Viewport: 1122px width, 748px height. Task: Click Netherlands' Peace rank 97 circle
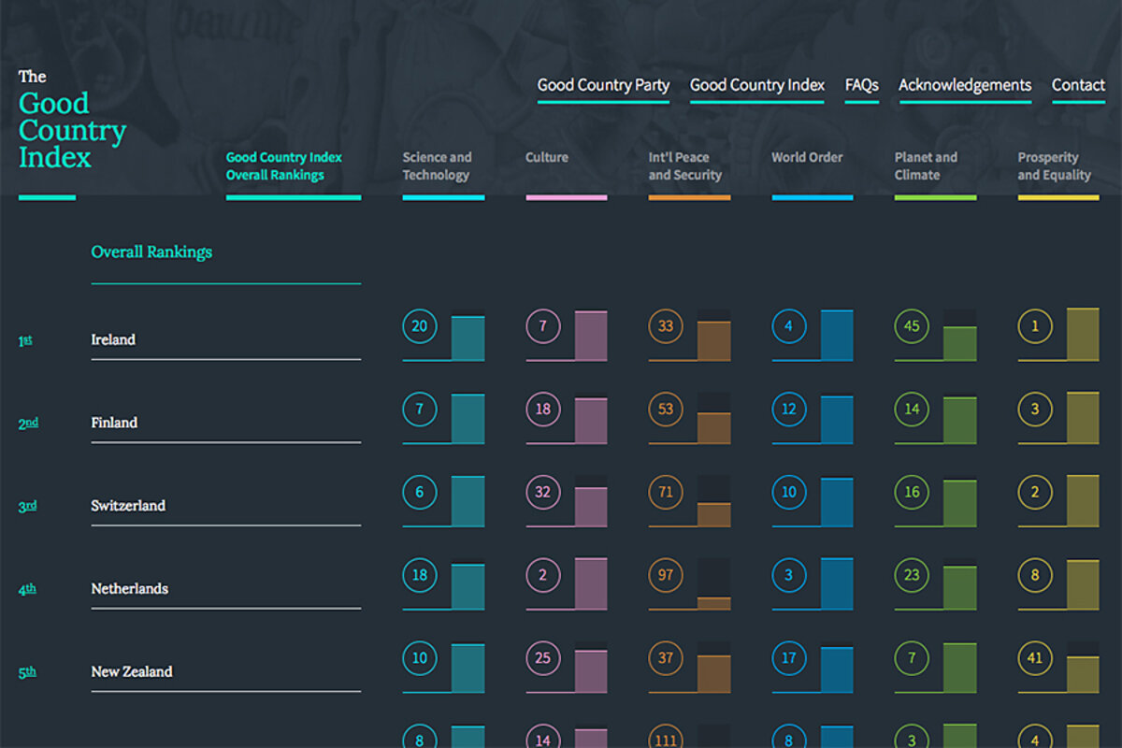(x=666, y=575)
